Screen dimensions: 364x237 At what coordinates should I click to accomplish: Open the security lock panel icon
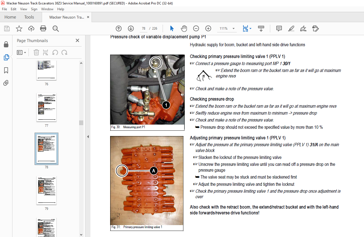click(6, 44)
